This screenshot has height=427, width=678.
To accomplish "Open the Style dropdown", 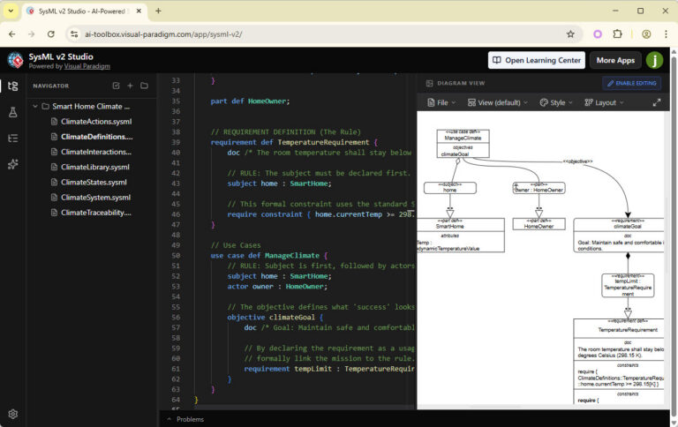I will pos(556,102).
